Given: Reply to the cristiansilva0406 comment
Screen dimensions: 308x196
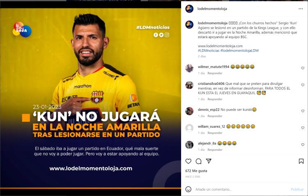Looking at the screenshot, I should click(215, 99).
